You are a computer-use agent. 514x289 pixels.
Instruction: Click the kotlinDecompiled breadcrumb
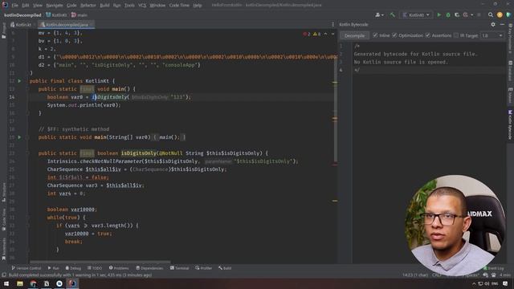pos(22,15)
